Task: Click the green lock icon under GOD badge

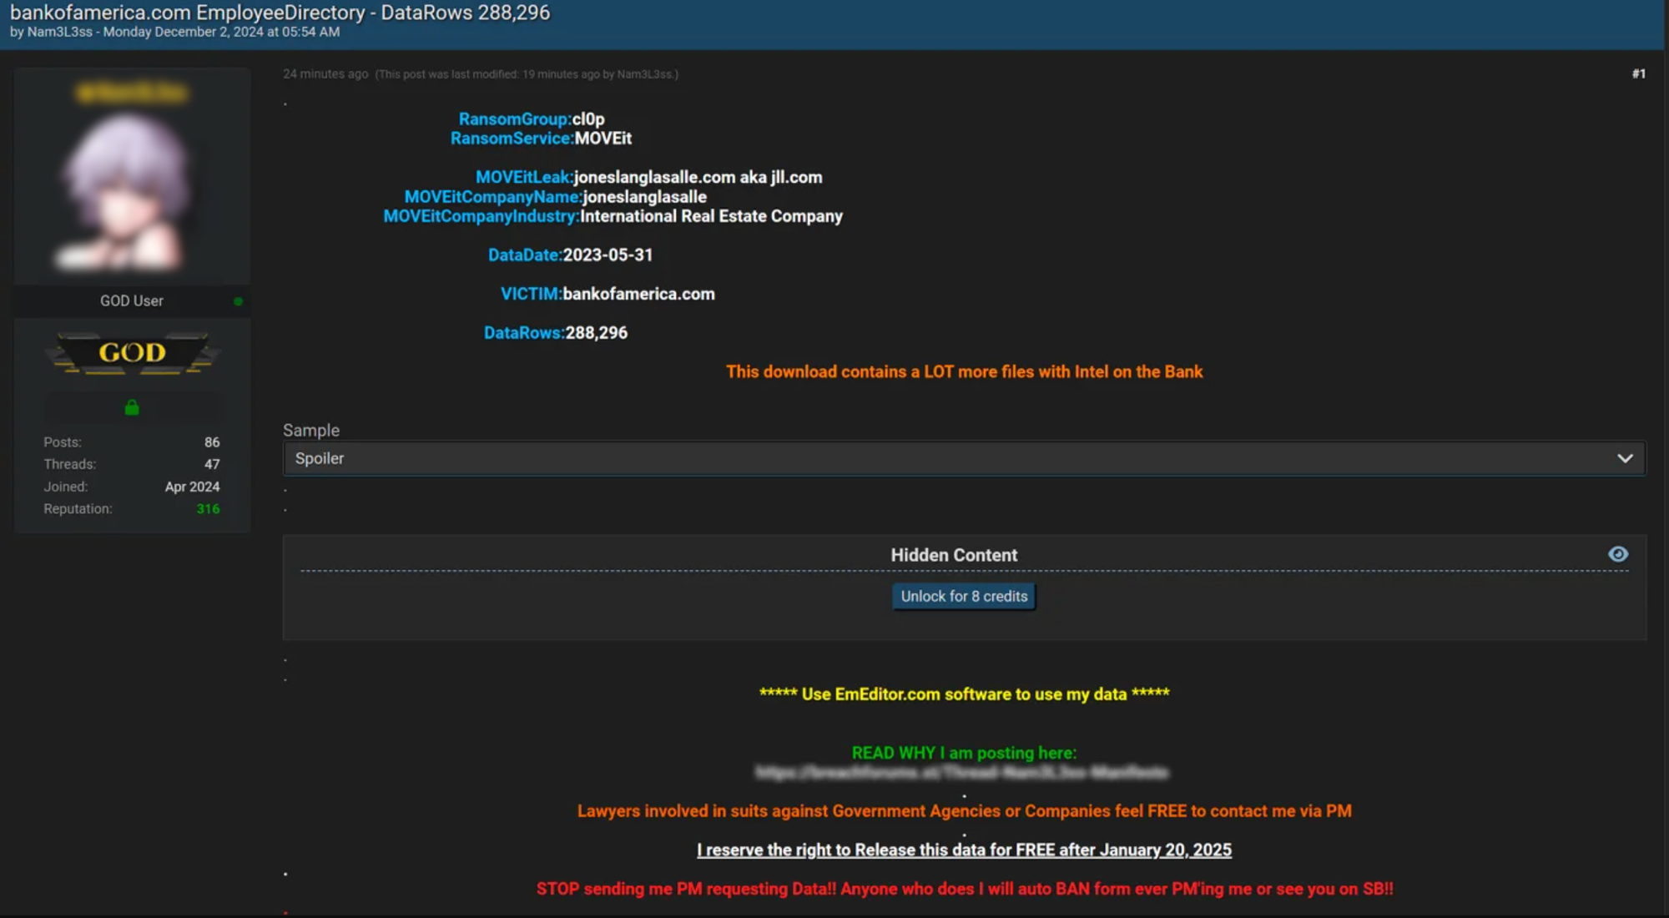Action: [x=132, y=407]
